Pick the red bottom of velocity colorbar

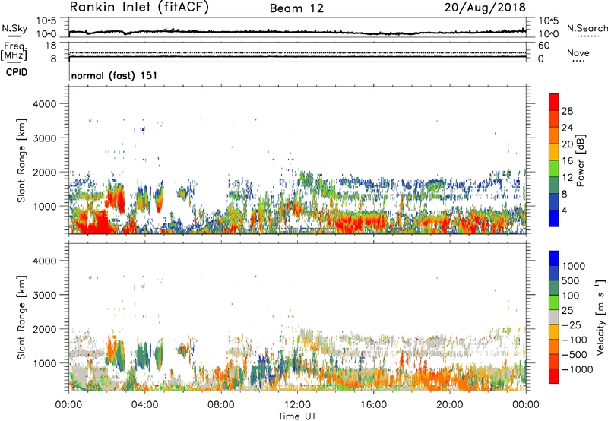coord(554,376)
